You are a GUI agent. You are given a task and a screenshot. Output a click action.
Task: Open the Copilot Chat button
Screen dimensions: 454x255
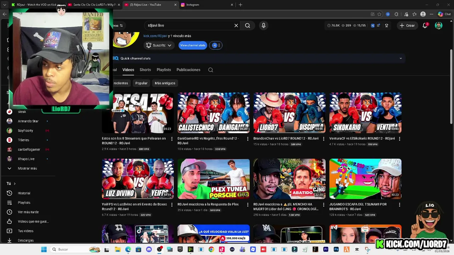click(x=444, y=14)
